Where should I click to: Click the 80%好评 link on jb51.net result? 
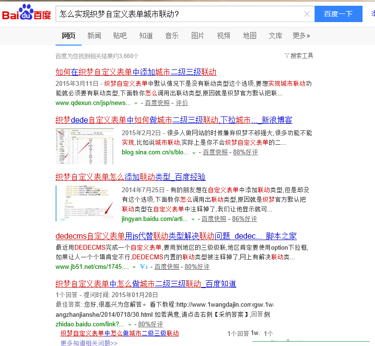click(x=197, y=266)
